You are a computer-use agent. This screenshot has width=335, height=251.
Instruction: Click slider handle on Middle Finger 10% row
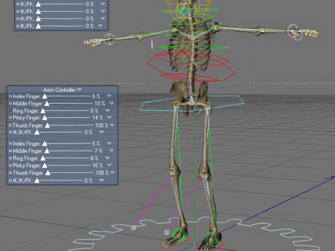pyautogui.click(x=47, y=103)
